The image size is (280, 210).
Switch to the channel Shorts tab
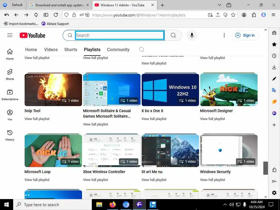click(71, 49)
